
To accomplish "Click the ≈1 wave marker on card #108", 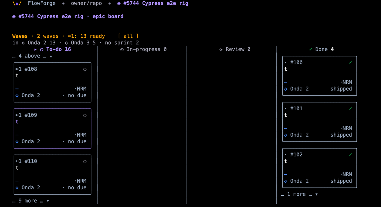I will [x=18, y=69].
